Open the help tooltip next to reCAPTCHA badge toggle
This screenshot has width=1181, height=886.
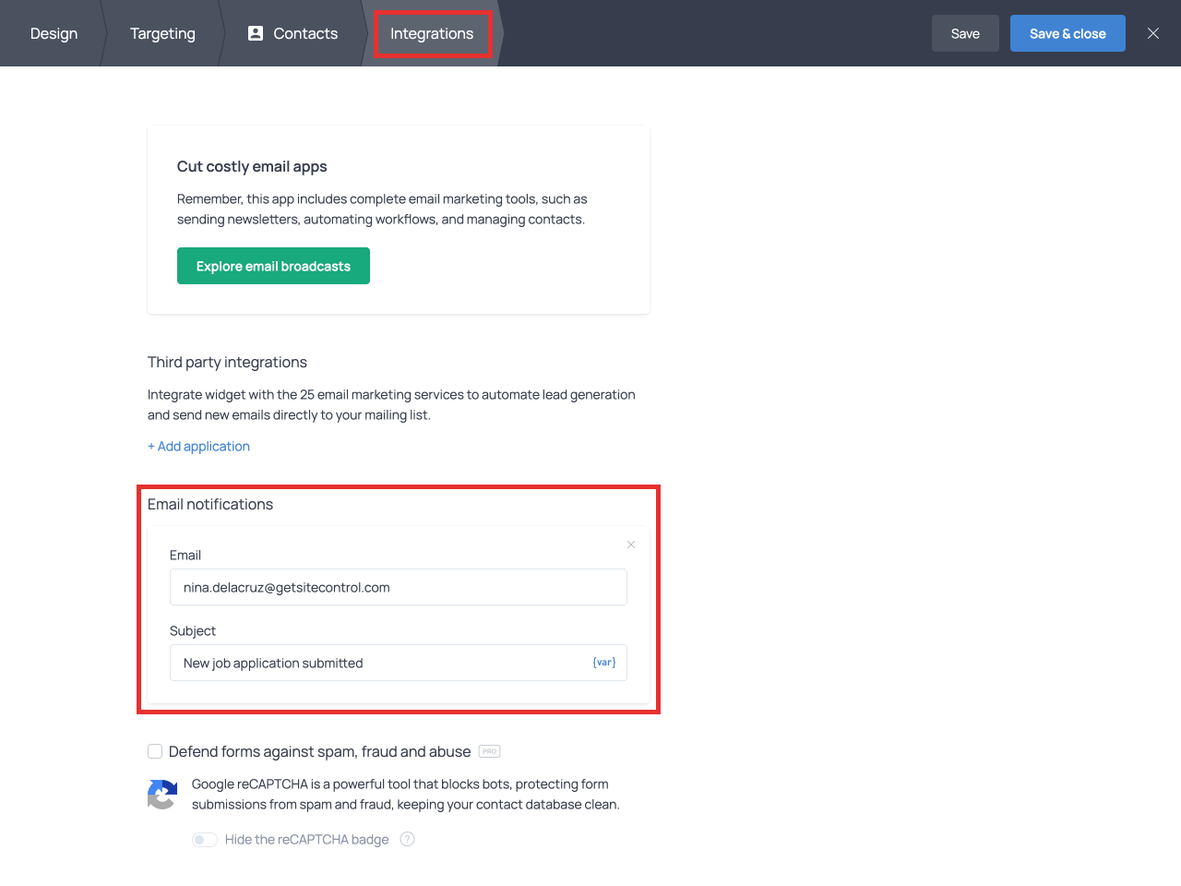point(407,840)
